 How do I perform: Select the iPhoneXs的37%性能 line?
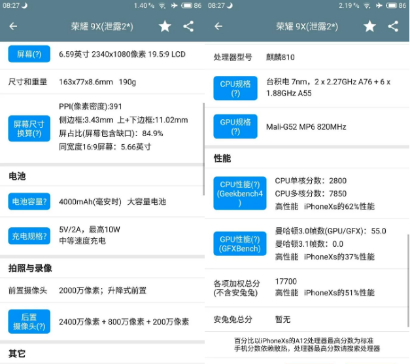pos(325,257)
